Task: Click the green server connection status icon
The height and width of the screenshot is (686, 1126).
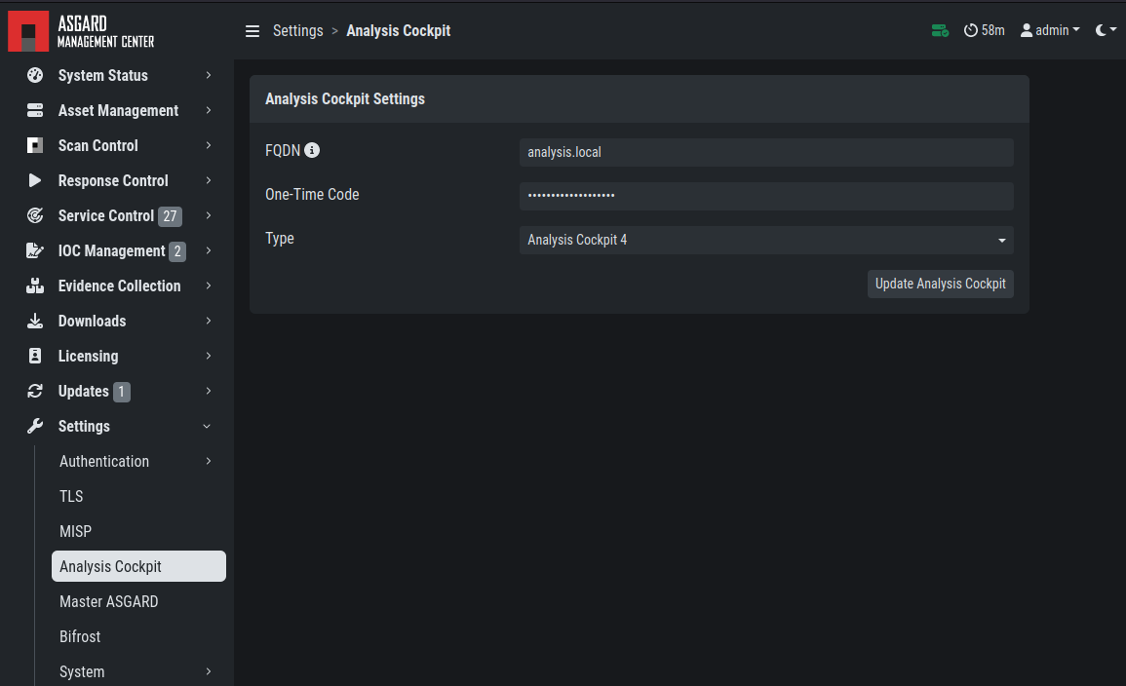Action: [x=940, y=31]
